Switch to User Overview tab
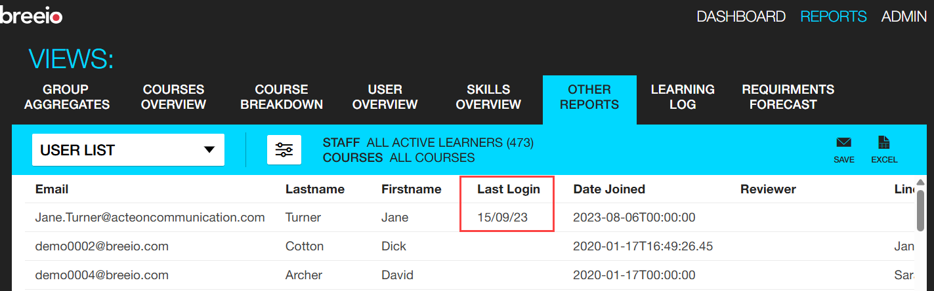Image resolution: width=934 pixels, height=291 pixels. [385, 97]
